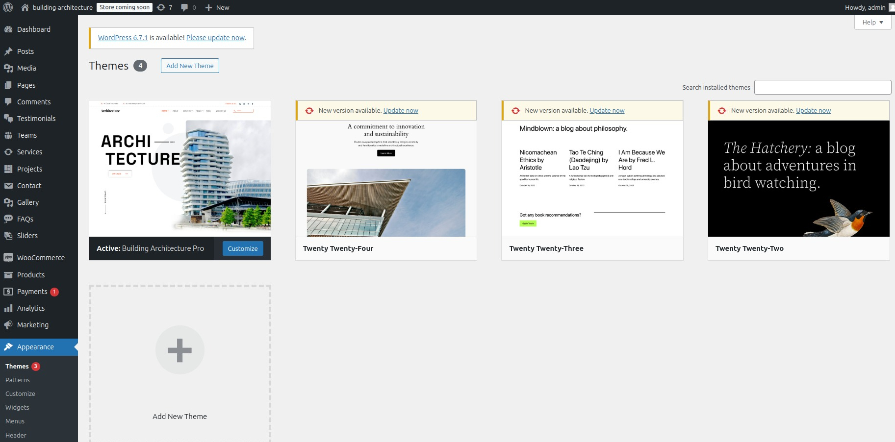Click the Contact envelope icon
Image resolution: width=895 pixels, height=442 pixels.
(8, 186)
